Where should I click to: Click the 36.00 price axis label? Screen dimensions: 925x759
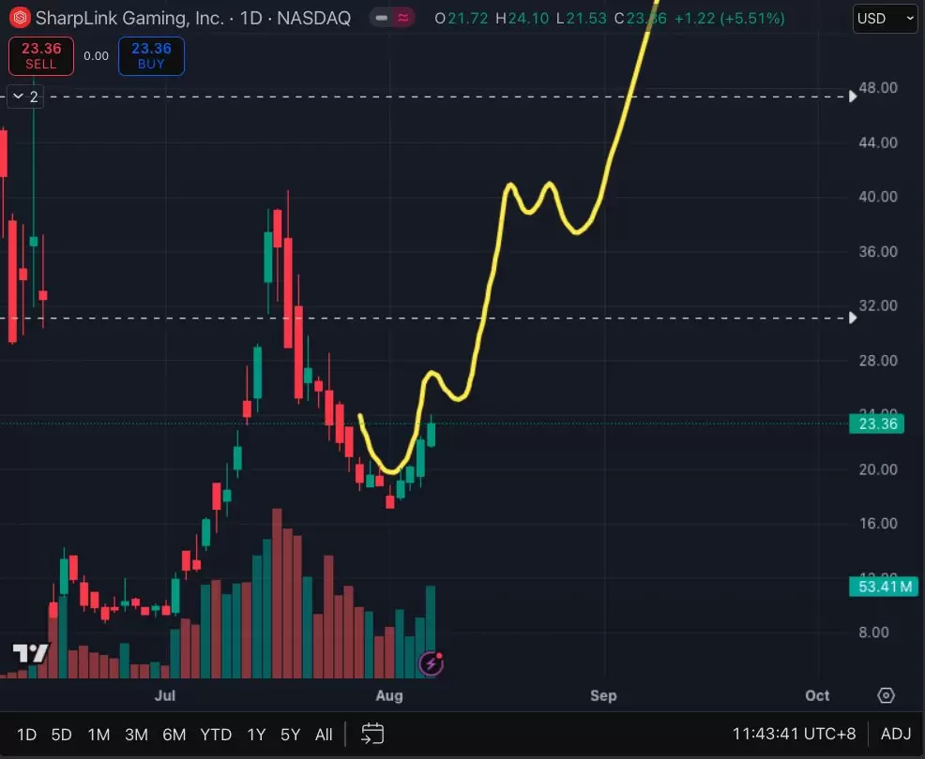(x=878, y=252)
